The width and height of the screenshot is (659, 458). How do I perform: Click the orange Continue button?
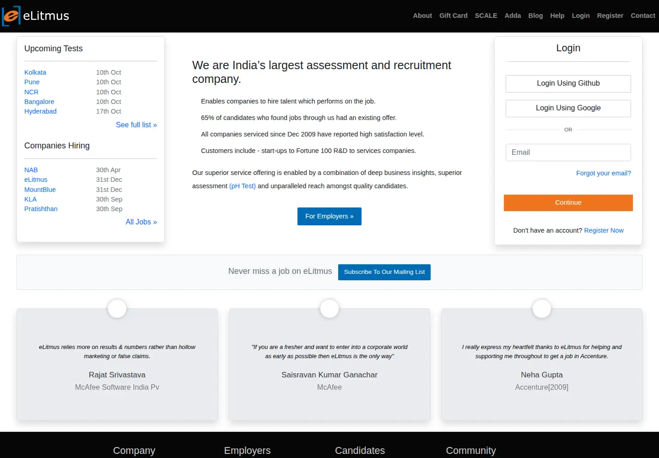(568, 203)
